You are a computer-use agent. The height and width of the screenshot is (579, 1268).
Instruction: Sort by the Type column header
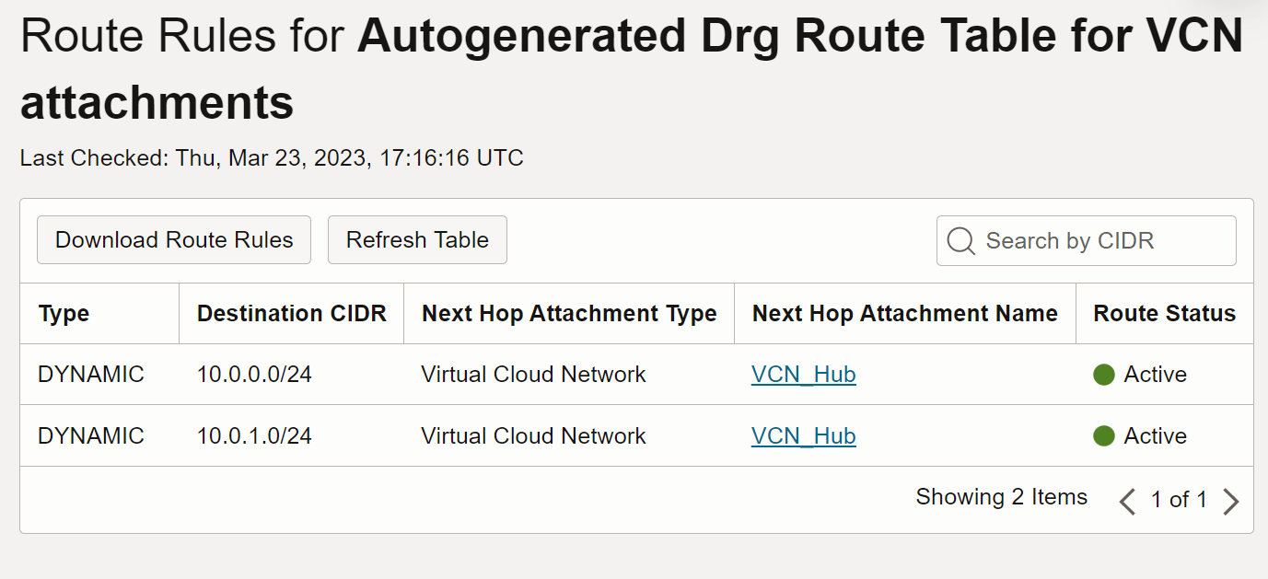[x=64, y=314]
